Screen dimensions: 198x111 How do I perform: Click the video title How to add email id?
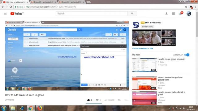tap(24, 95)
